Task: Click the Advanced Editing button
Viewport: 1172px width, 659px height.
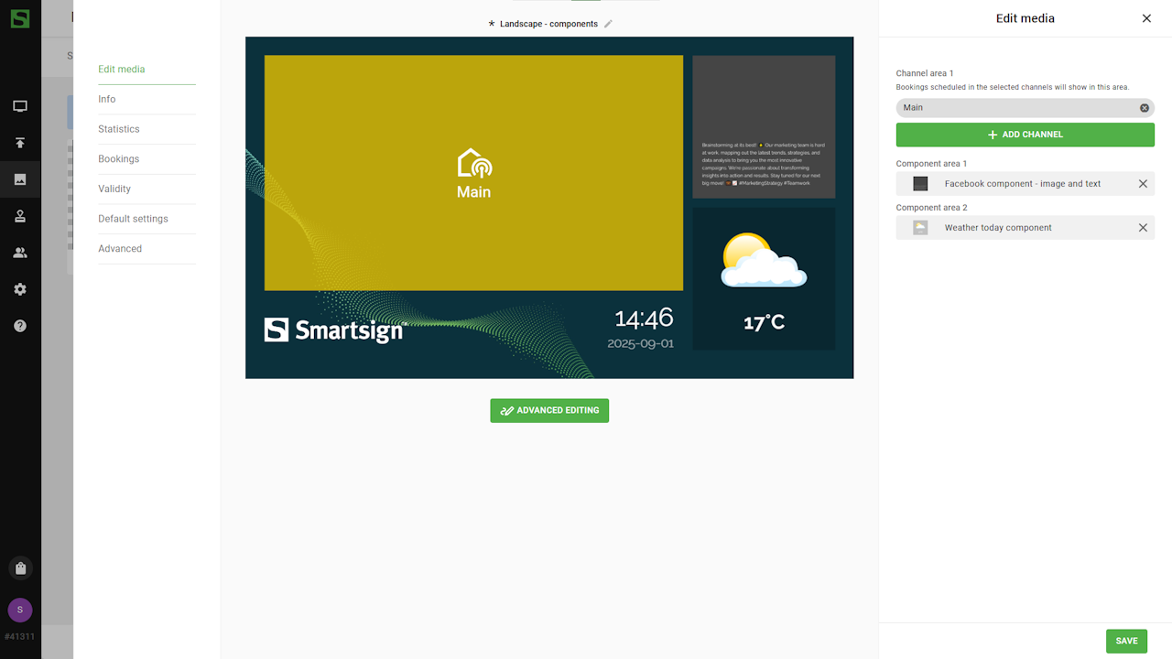Action: [549, 411]
